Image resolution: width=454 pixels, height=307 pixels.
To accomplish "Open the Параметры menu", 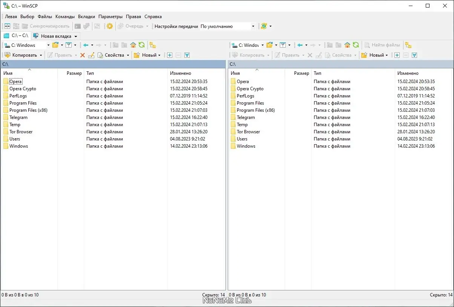I will click(110, 17).
